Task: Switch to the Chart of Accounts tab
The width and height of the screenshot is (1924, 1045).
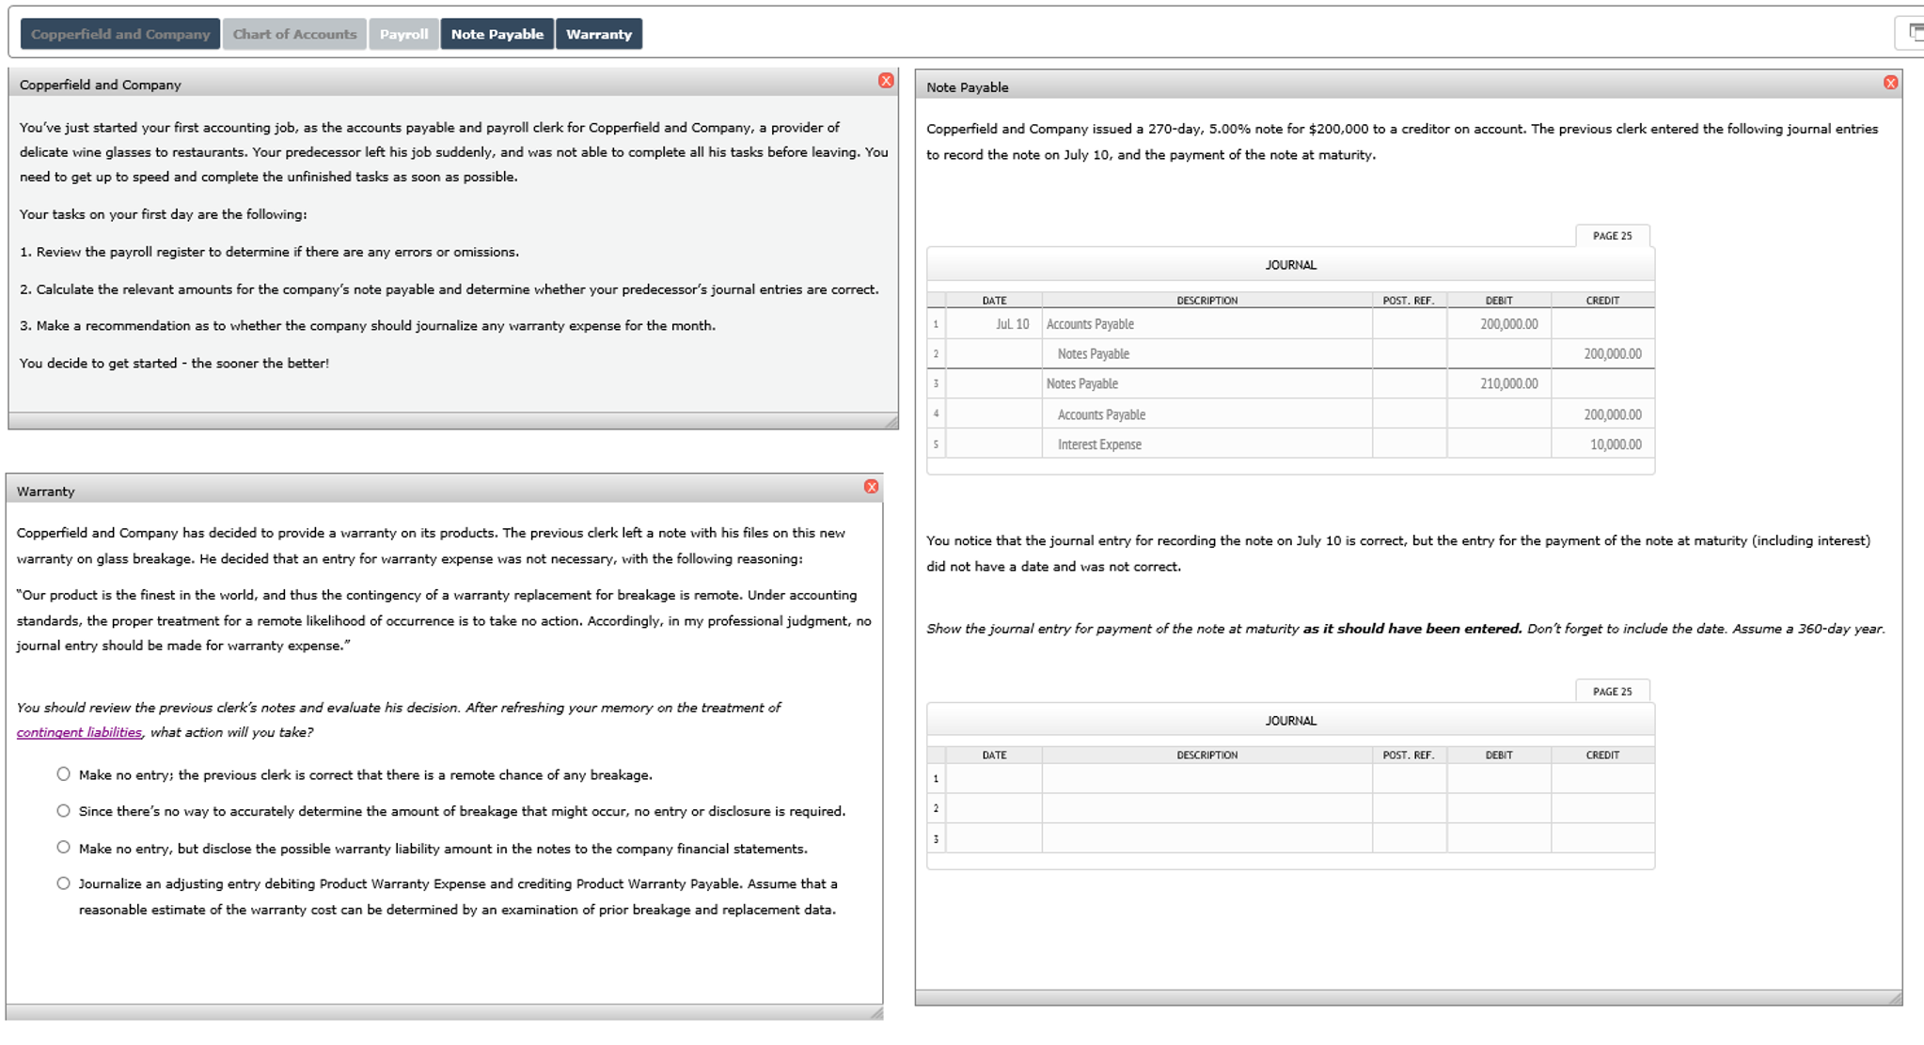Action: [x=292, y=32]
